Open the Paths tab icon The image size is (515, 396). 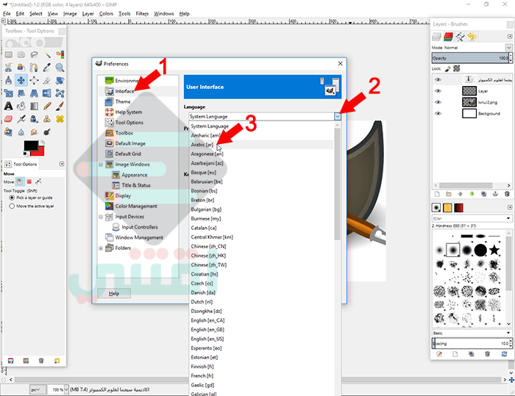[x=460, y=37]
